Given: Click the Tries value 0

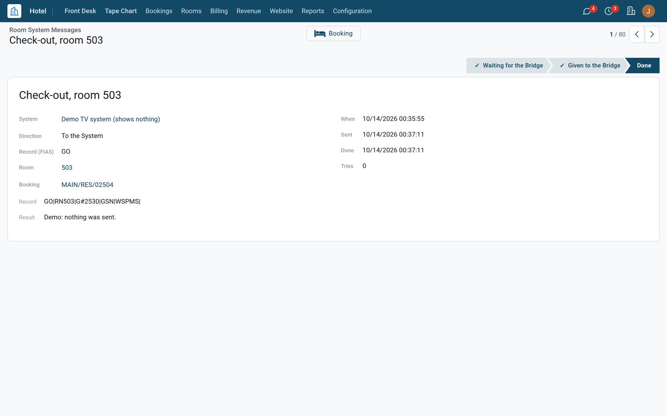Looking at the screenshot, I should [364, 166].
